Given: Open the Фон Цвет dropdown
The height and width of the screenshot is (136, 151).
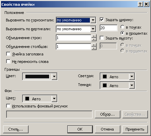Looking at the screenshot, I should point(54,99).
